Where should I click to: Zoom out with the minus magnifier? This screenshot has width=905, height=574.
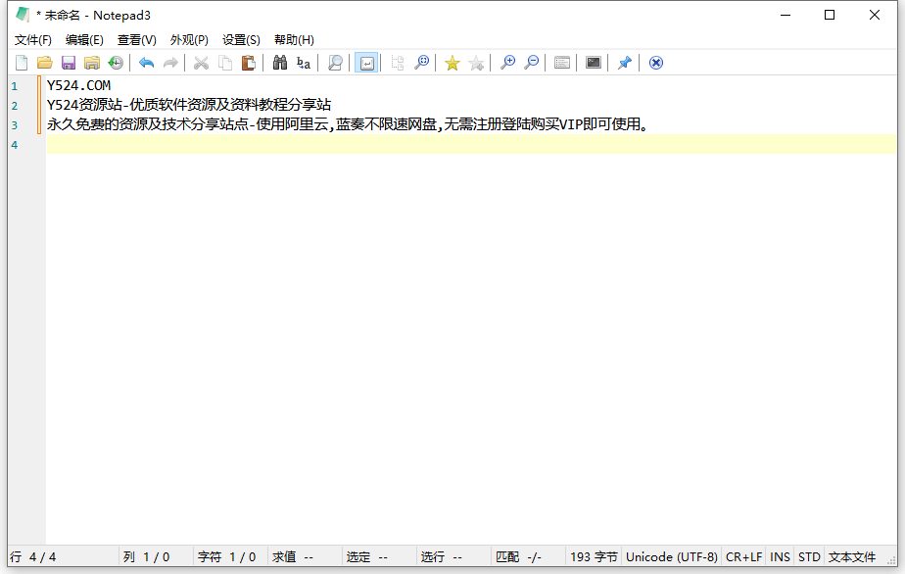[532, 63]
